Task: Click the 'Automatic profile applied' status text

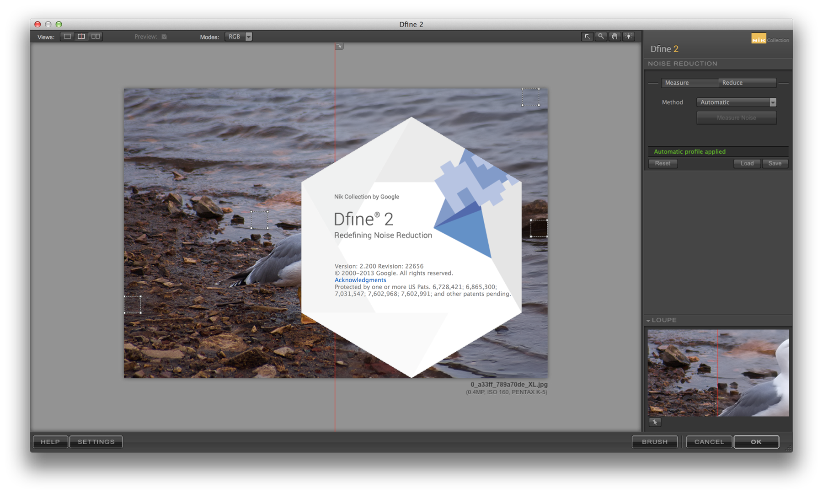Action: click(689, 152)
